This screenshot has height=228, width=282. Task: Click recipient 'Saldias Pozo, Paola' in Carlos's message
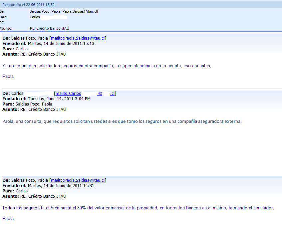tap(34, 104)
